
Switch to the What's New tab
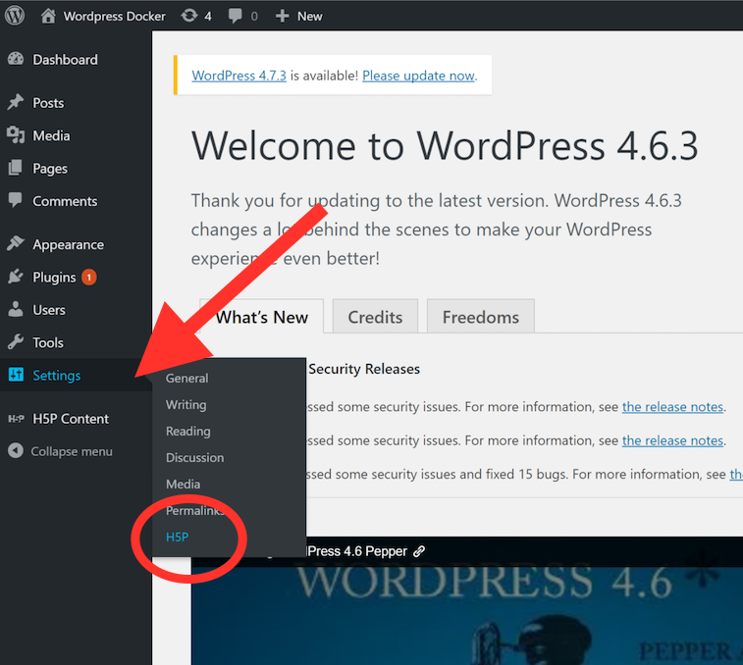point(261,317)
